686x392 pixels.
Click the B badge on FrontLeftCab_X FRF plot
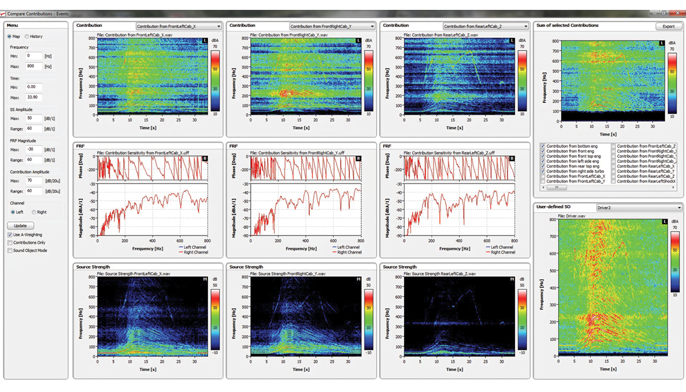pos(205,158)
